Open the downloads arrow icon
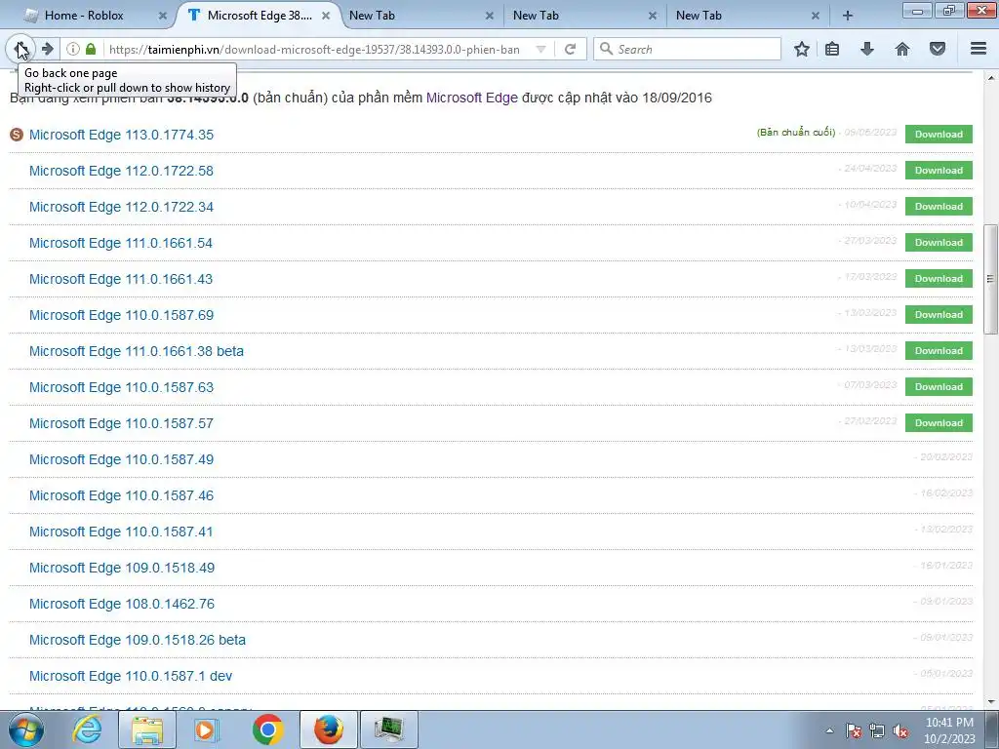 [867, 49]
